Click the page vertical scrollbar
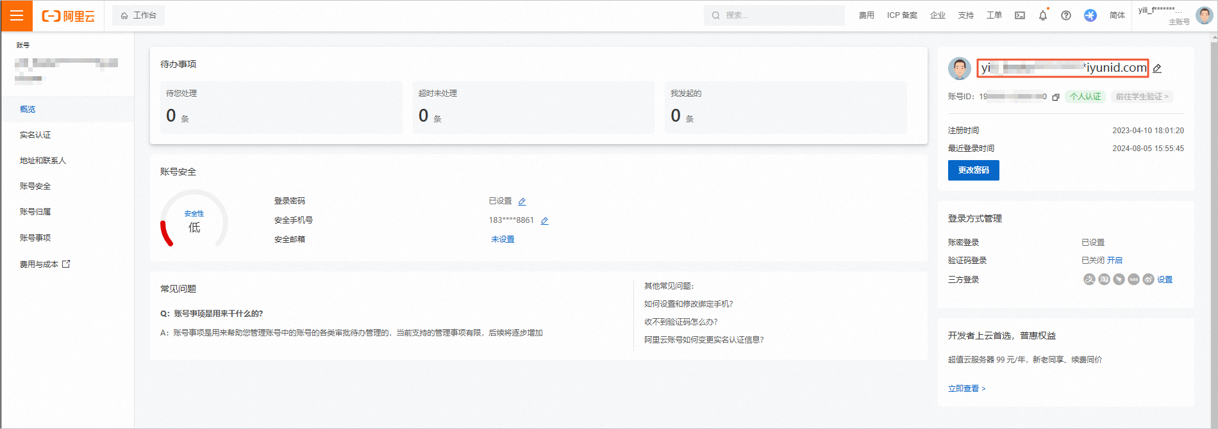Viewport: 1218px width, 429px height. 1214,231
